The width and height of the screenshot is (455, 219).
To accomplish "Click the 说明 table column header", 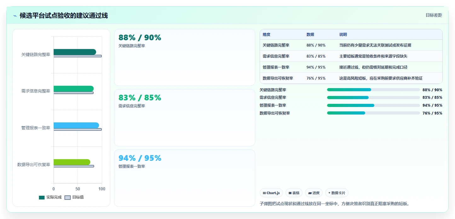I will (x=343, y=35).
